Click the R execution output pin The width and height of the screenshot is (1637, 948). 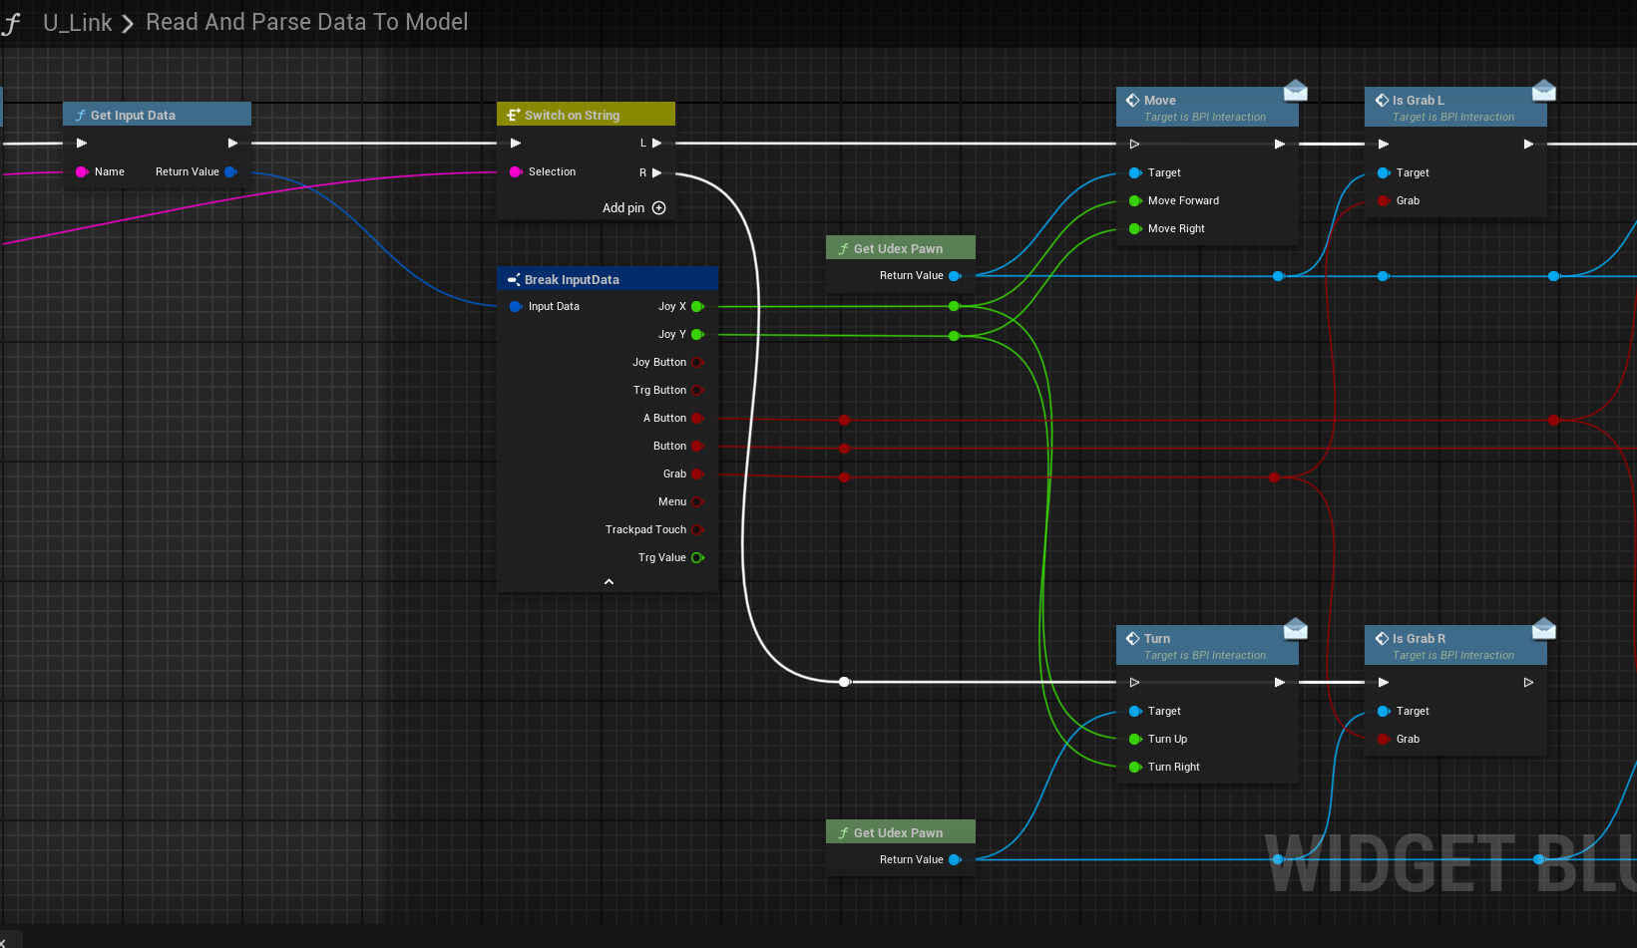(656, 172)
